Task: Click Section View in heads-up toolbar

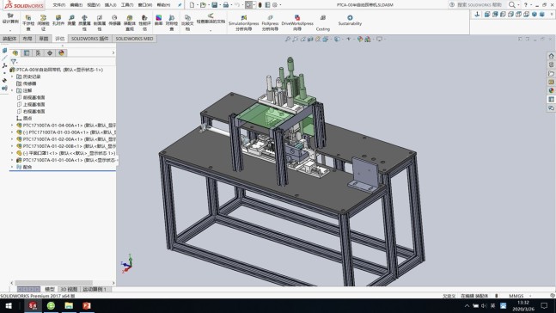Action: tap(310, 39)
